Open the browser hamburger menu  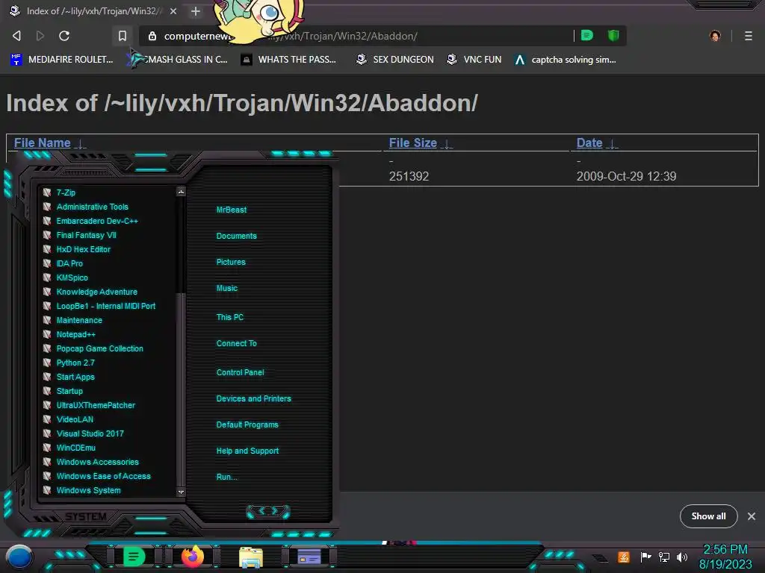tap(749, 36)
